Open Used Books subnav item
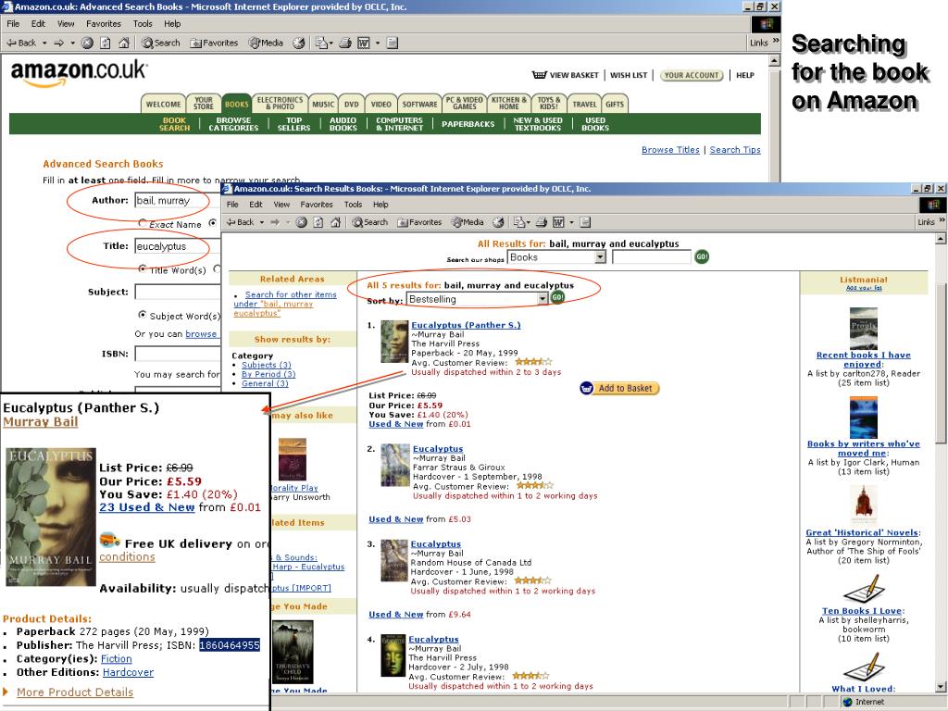Image resolution: width=948 pixels, height=711 pixels. (595, 124)
